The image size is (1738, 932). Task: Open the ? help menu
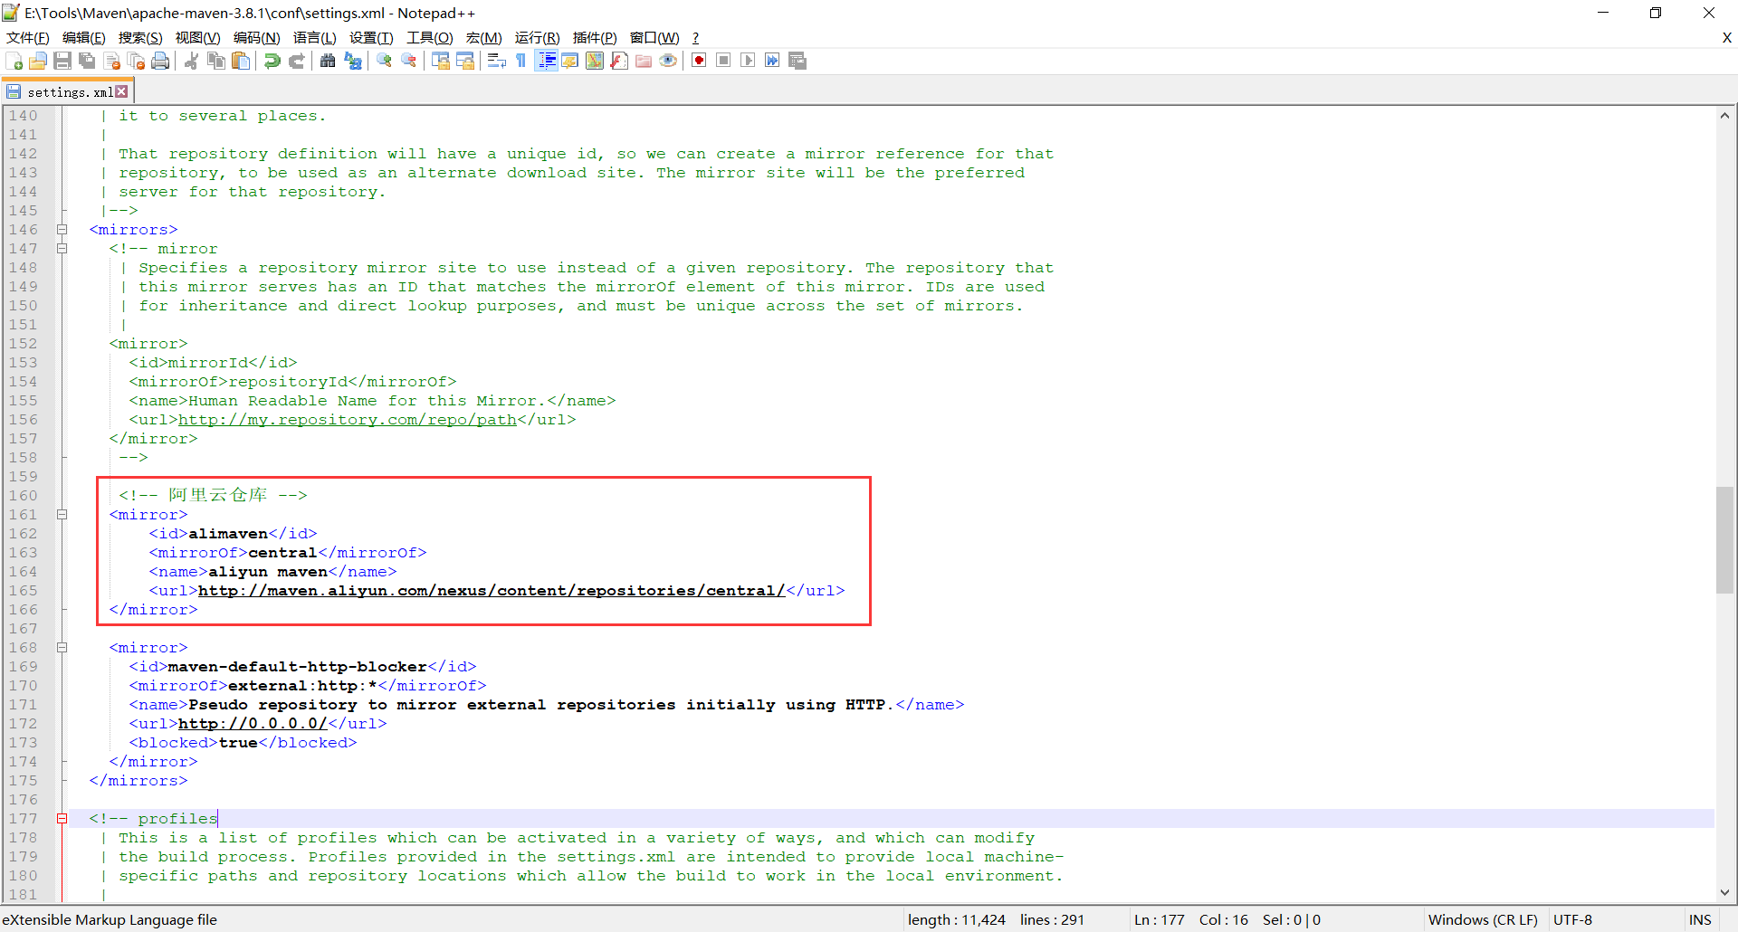(x=695, y=37)
